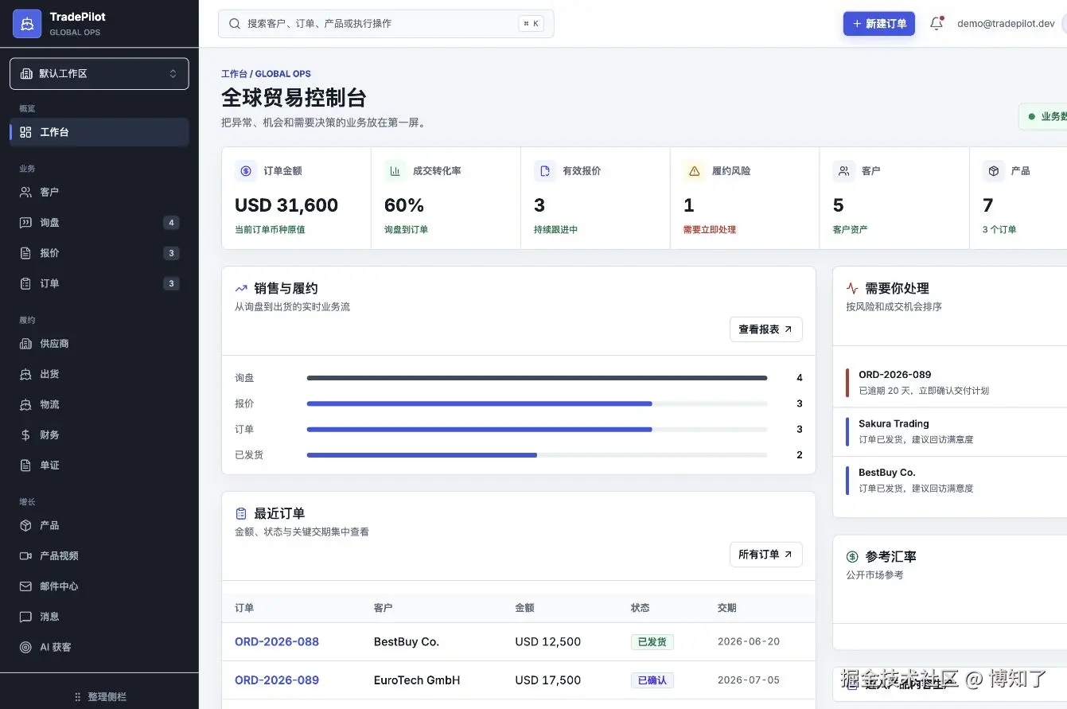Click the 已确认 status badge
Viewport: 1067px width, 709px height.
coord(652,680)
